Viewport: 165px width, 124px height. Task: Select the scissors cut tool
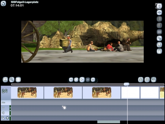click(x=159, y=38)
